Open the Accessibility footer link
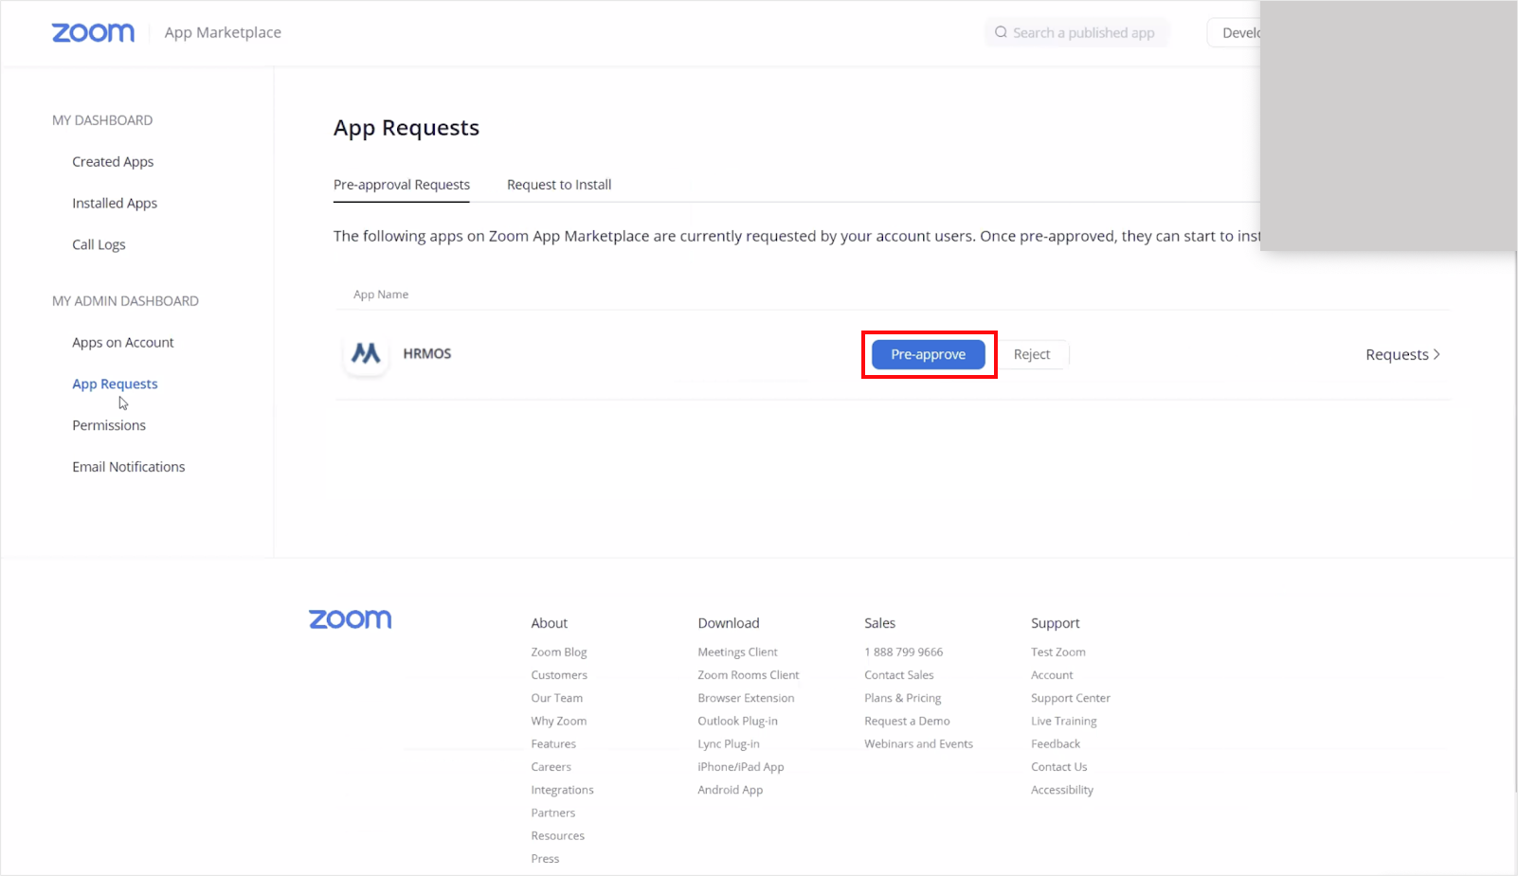The image size is (1518, 876). point(1062,790)
